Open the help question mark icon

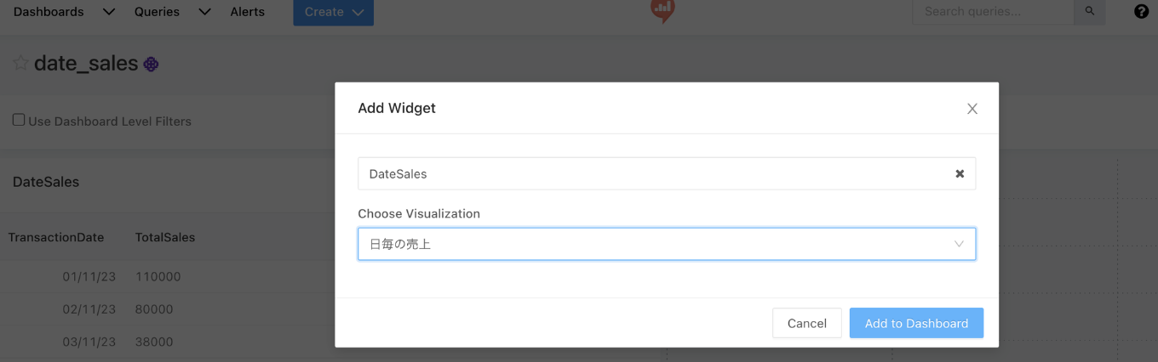pos(1141,12)
